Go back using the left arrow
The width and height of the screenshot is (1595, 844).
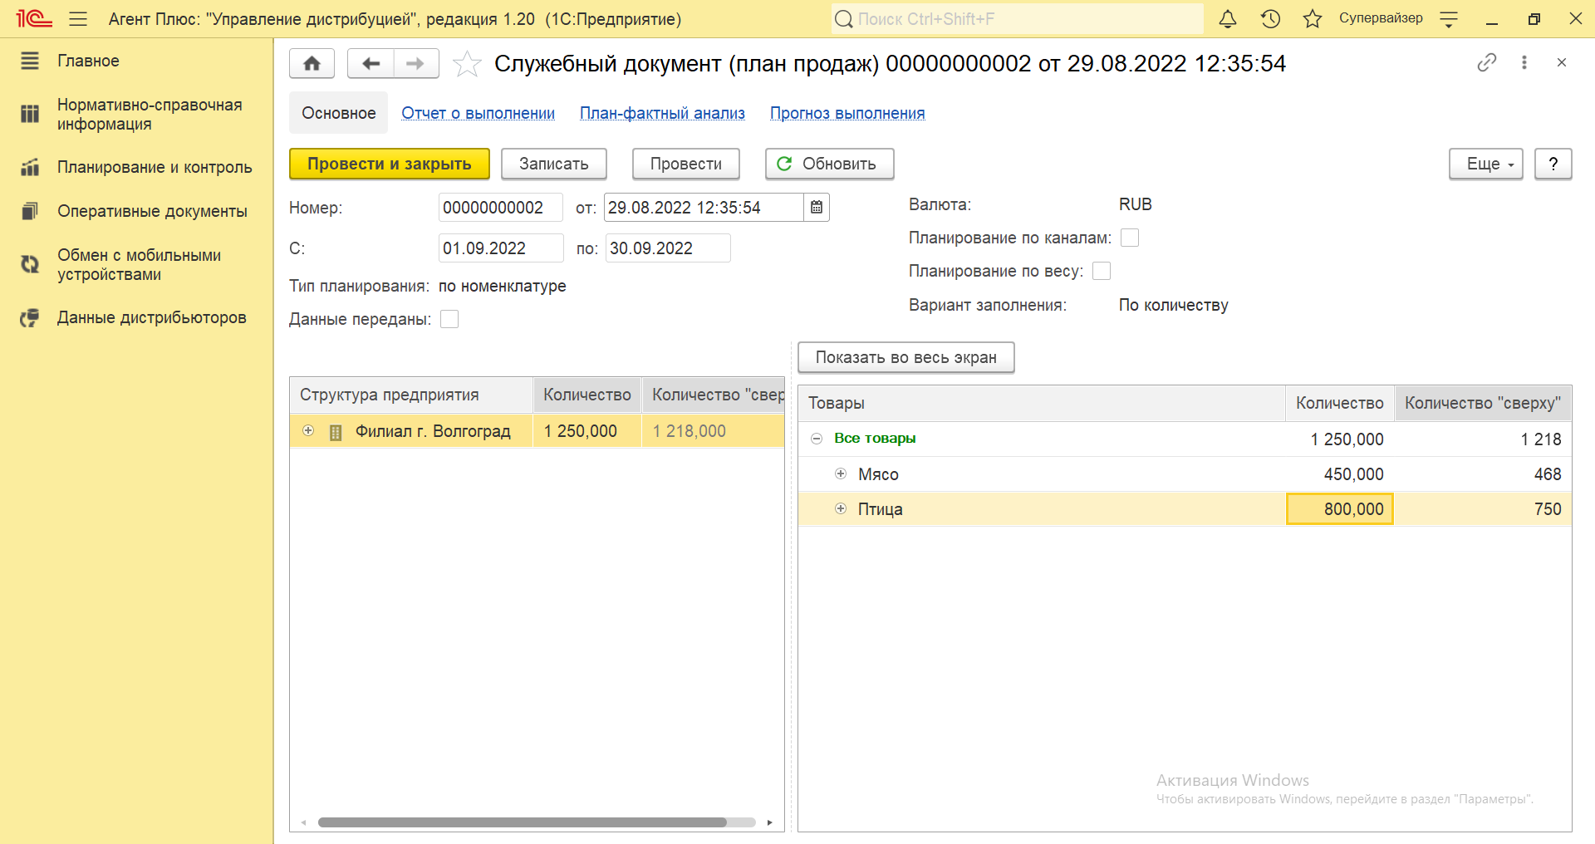pos(371,64)
